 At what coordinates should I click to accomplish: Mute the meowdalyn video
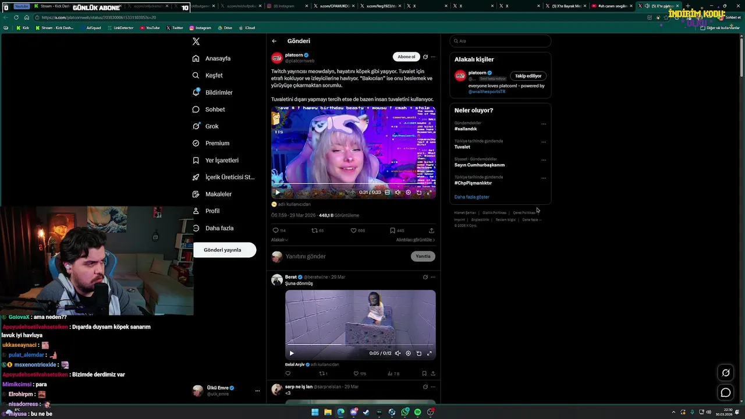398,193
